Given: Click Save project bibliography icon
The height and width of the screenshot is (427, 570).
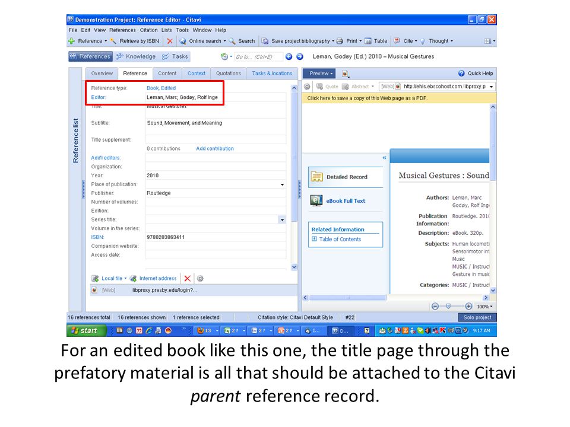Looking at the screenshot, I should (x=265, y=41).
